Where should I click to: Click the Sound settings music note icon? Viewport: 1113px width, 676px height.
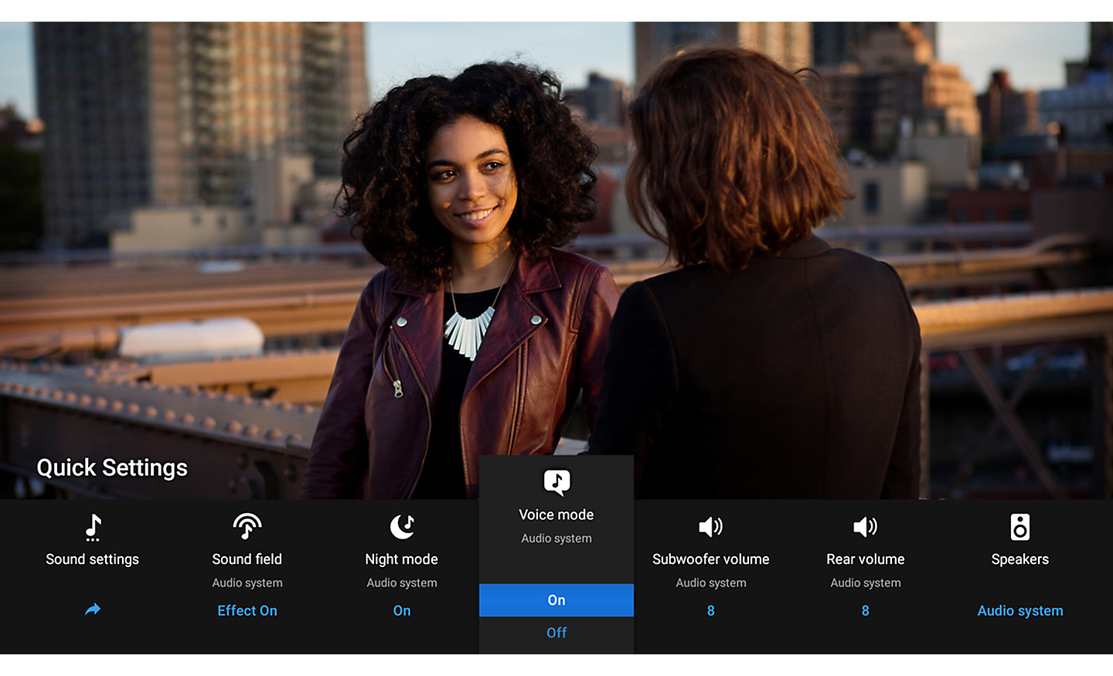(x=93, y=527)
